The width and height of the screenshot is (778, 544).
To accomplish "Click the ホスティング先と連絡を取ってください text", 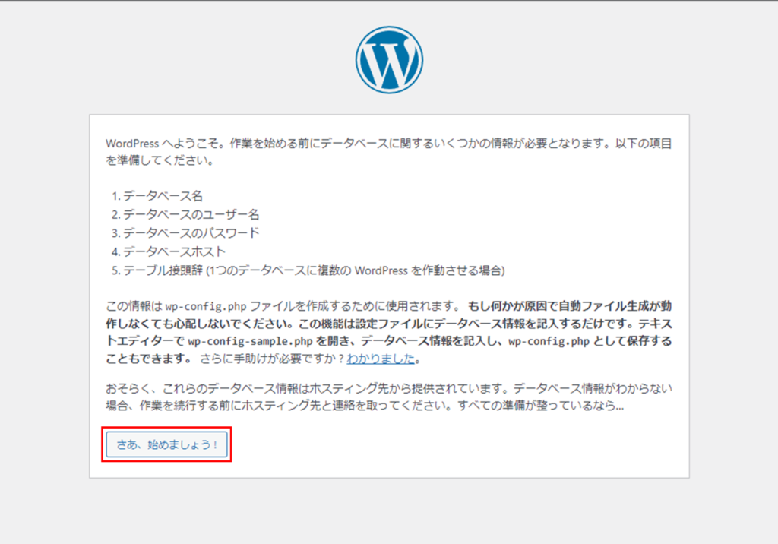I will [x=362, y=406].
